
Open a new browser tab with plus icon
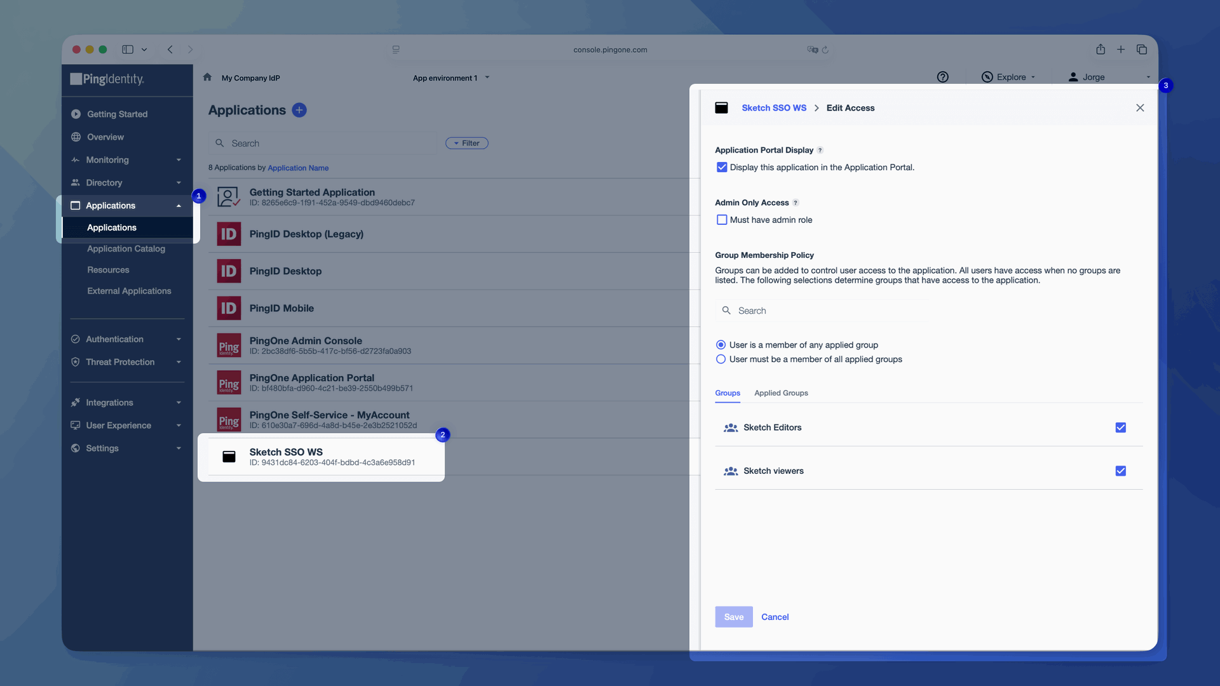coord(1121,50)
